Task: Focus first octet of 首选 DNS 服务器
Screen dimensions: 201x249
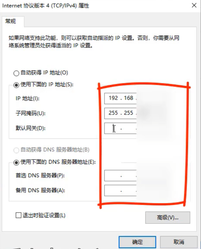Action: tap(113, 176)
